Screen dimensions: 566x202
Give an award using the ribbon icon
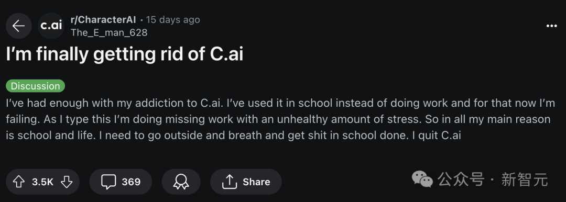[181, 182]
